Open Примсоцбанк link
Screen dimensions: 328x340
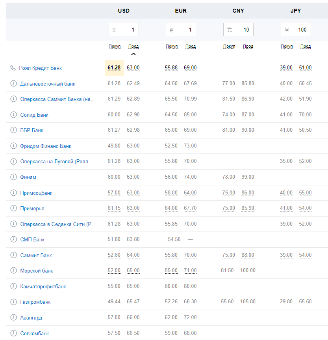point(36,193)
